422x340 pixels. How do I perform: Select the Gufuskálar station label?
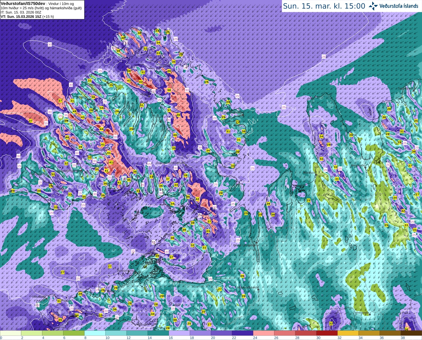click(x=39, y=297)
